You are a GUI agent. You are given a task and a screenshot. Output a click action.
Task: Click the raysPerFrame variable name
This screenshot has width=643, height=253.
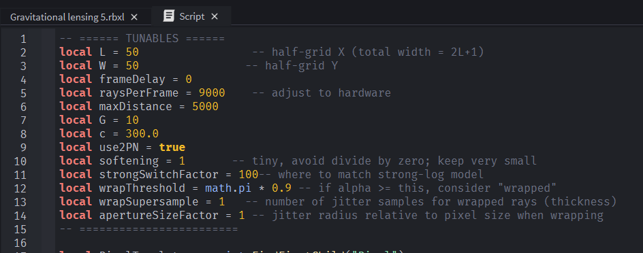tap(138, 93)
